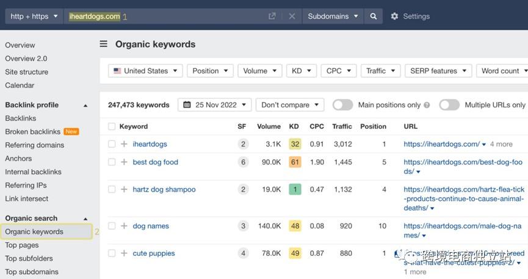Show 4 more URLs for iheartdogs
This screenshot has height=279, width=528.
point(501,144)
